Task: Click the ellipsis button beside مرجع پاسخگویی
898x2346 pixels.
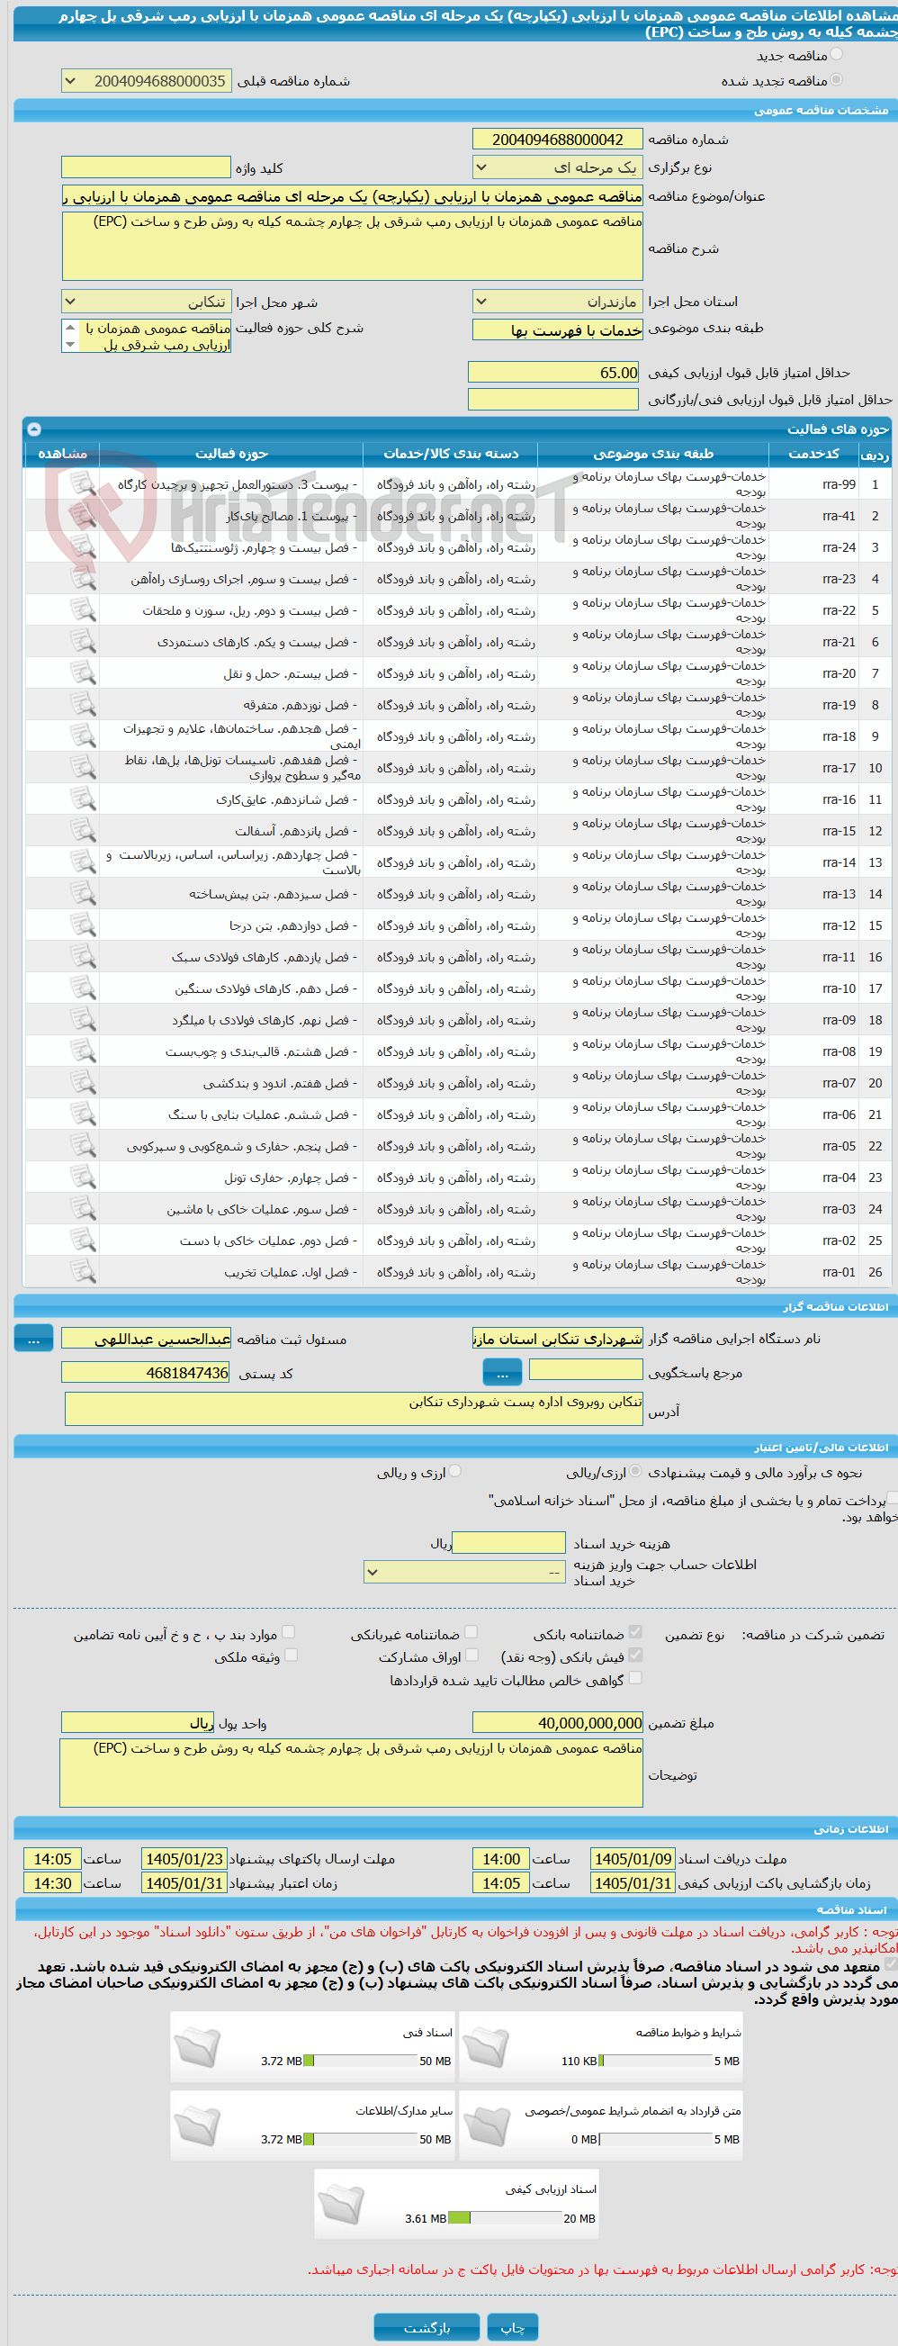Action: click(x=502, y=1373)
